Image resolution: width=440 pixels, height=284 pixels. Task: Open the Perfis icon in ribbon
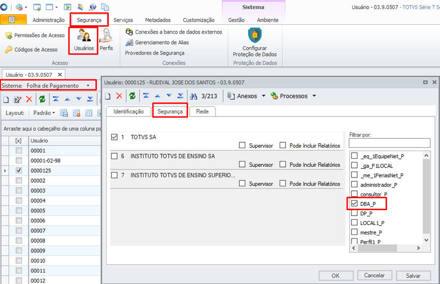tap(106, 40)
